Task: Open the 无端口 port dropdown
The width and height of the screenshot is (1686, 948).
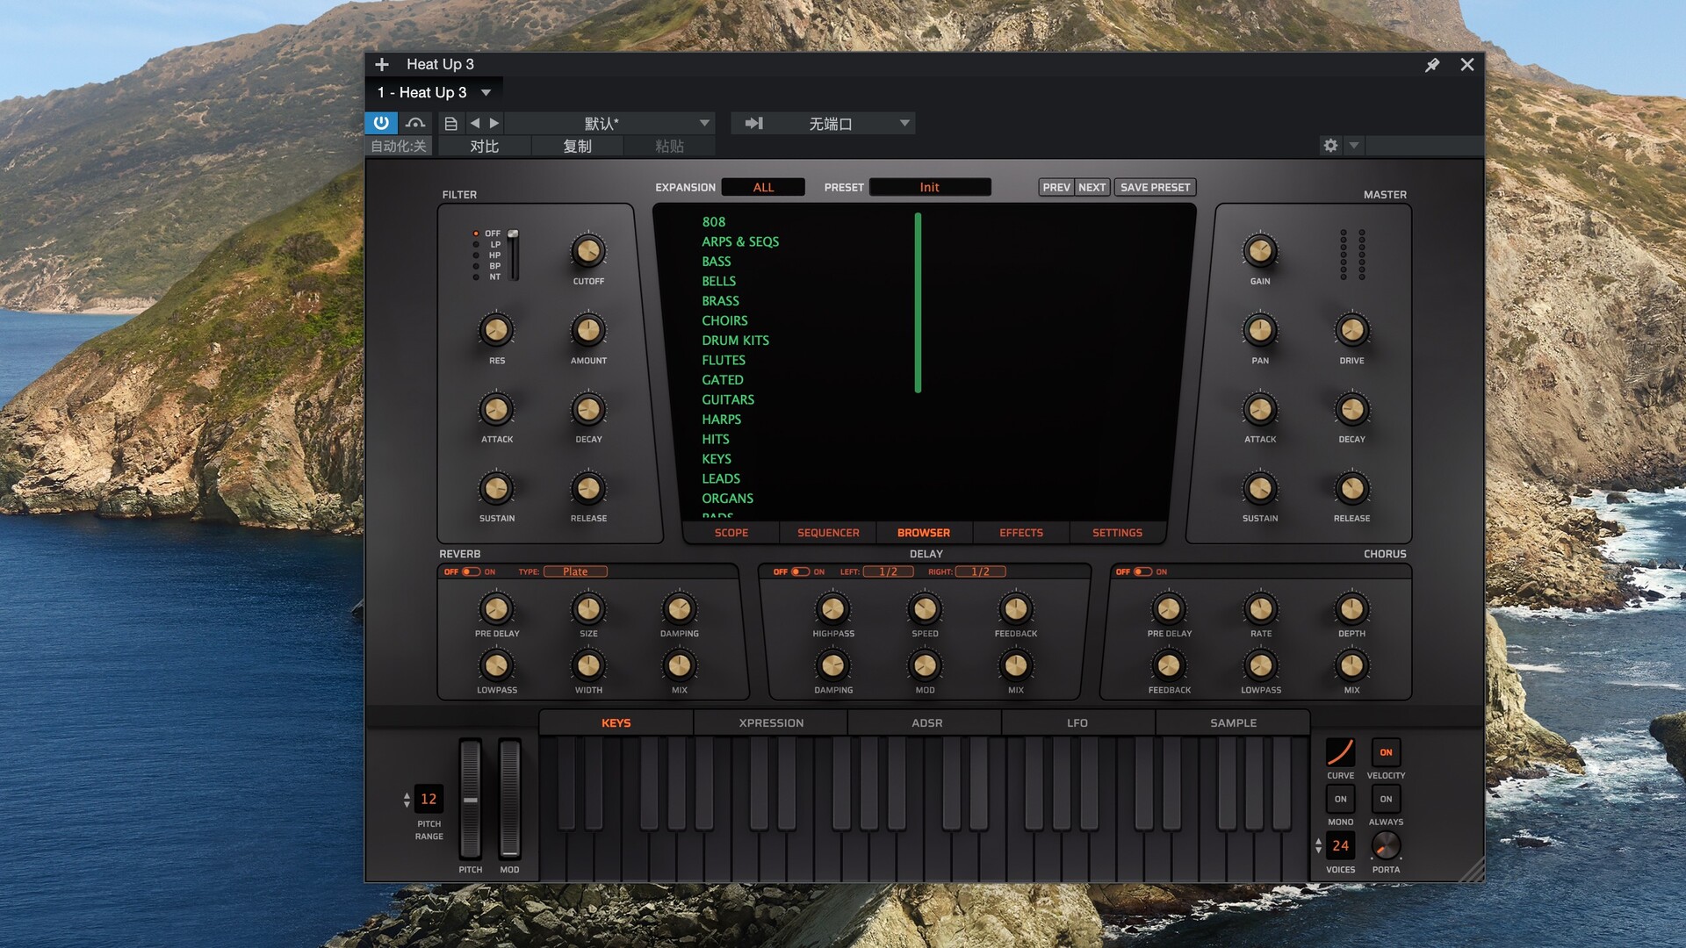Action: [831, 124]
